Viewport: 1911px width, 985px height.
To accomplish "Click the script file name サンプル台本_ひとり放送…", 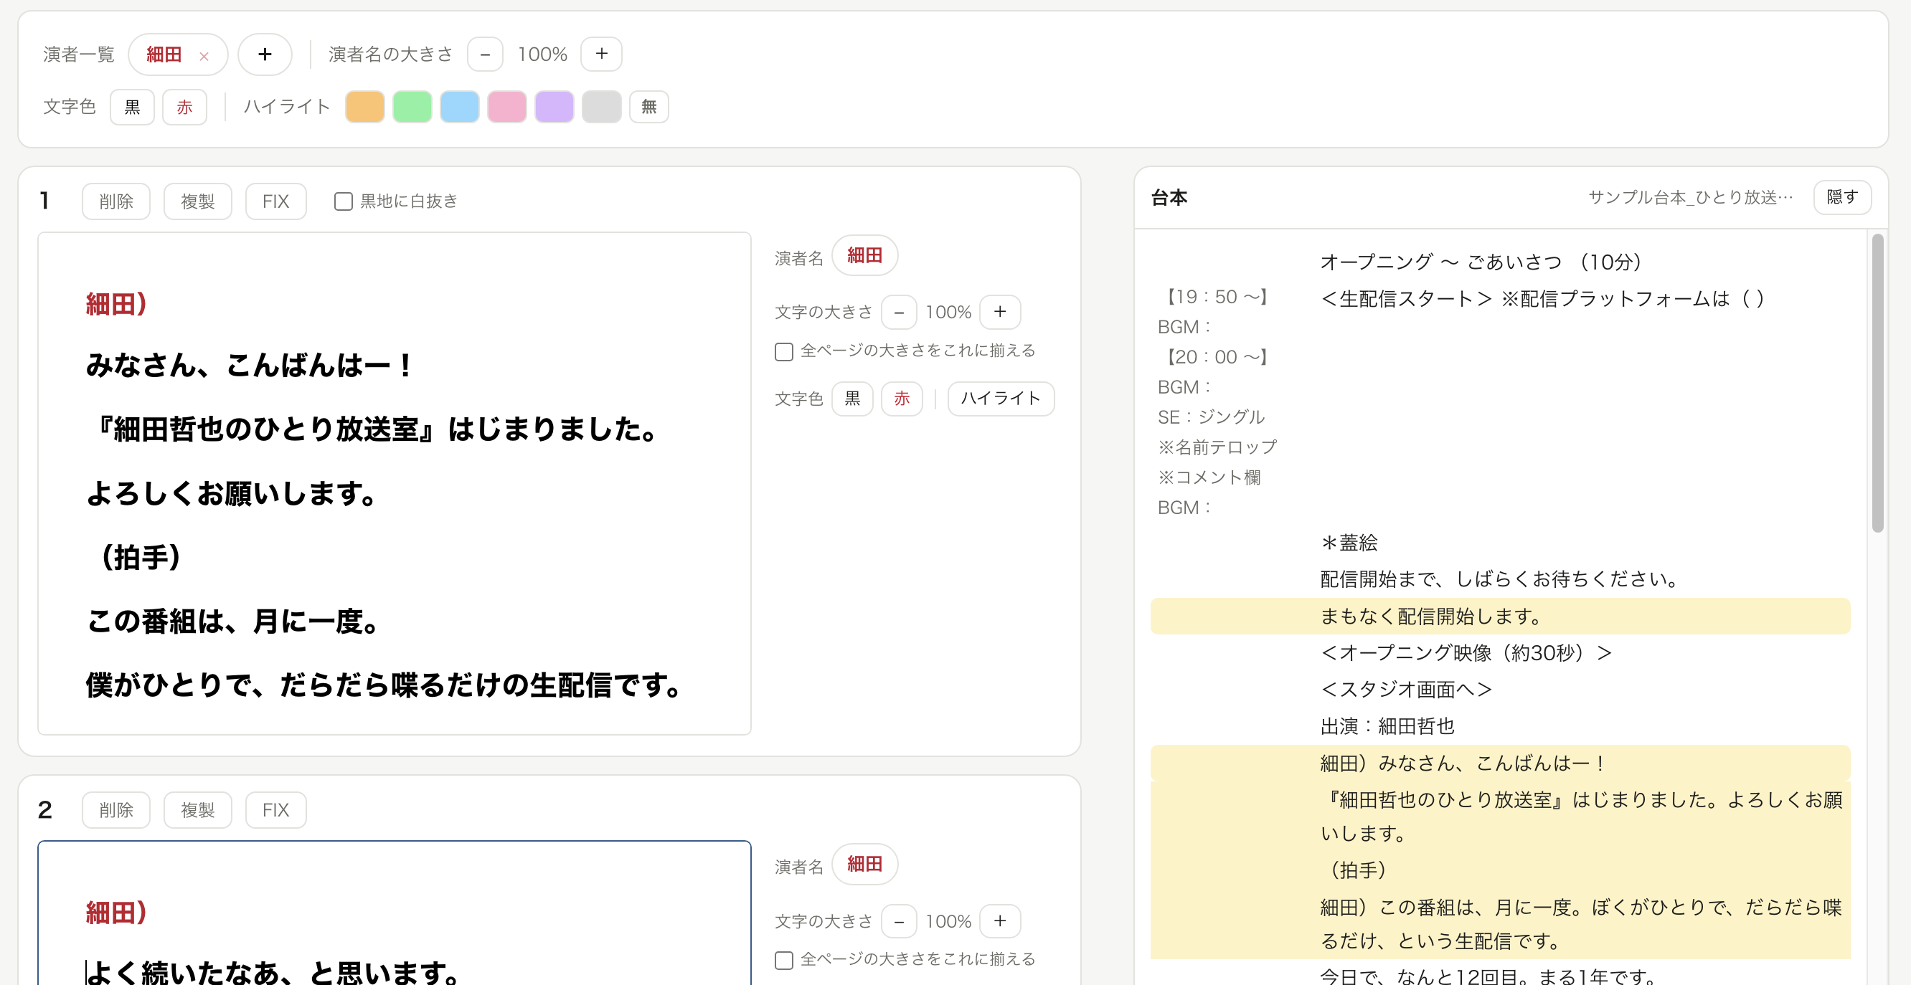I will click(x=1691, y=197).
